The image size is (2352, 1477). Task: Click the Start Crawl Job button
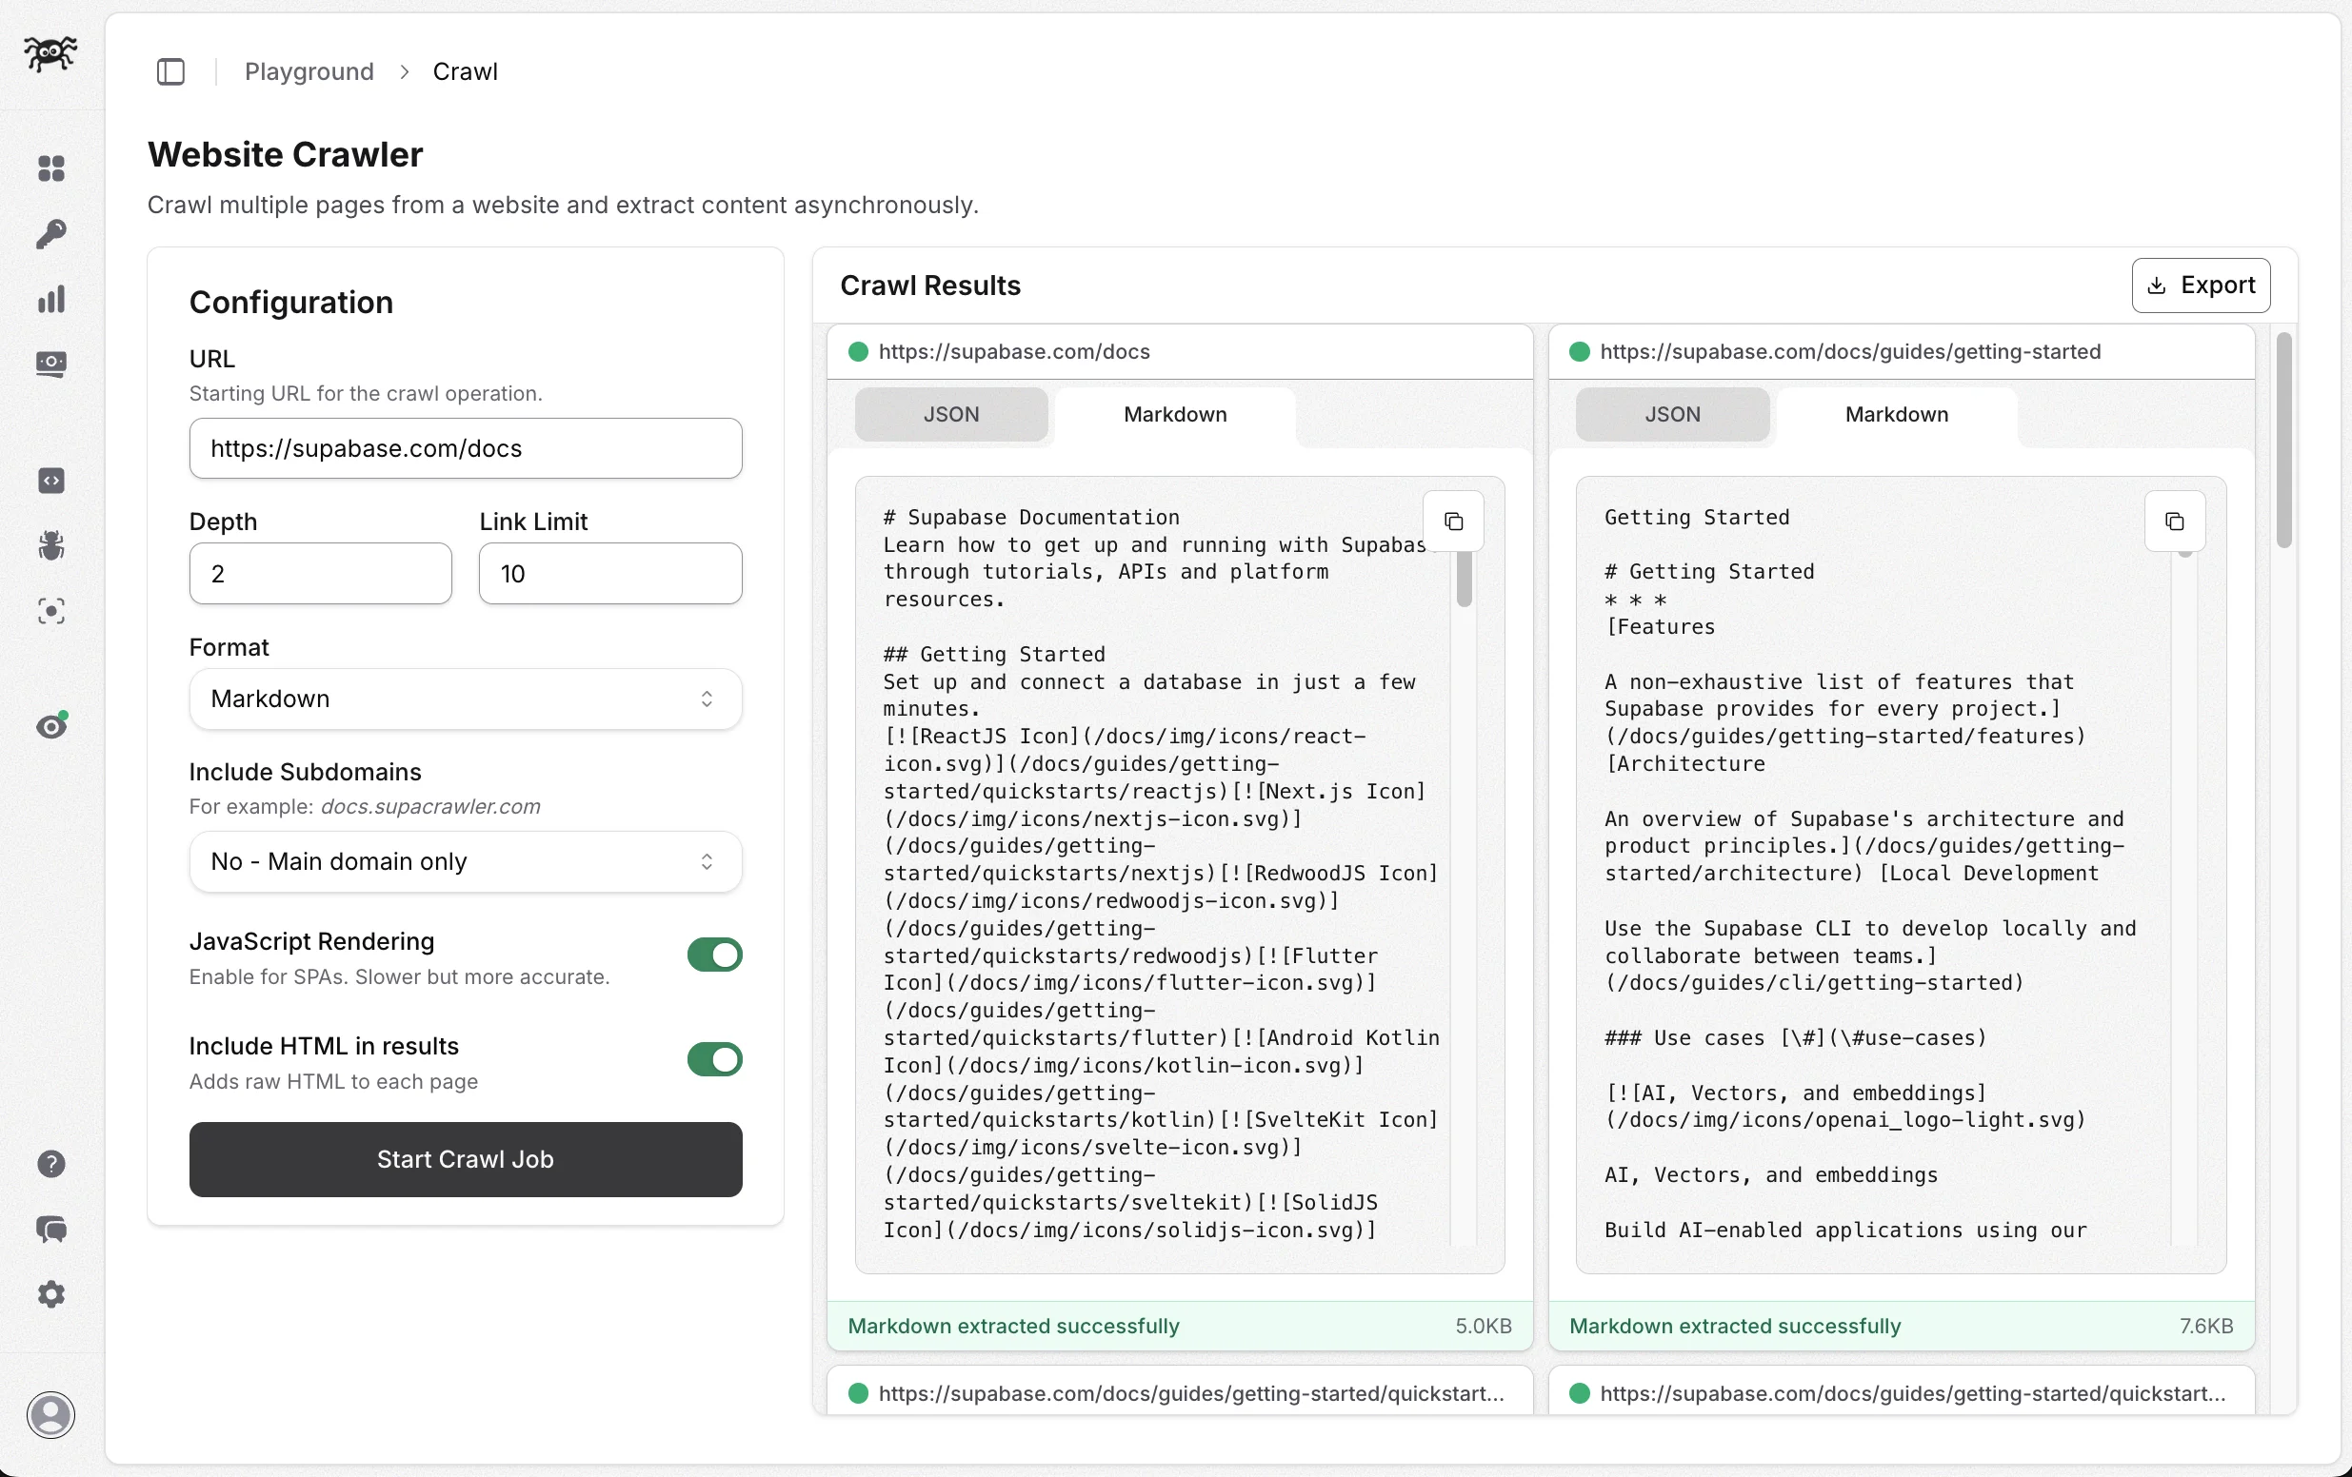point(465,1160)
